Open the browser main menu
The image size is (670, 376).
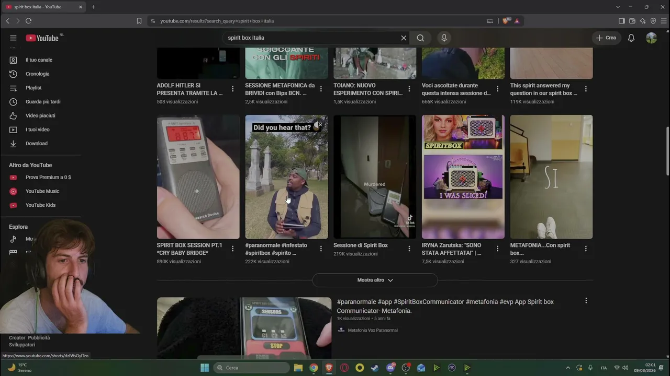tap(664, 21)
